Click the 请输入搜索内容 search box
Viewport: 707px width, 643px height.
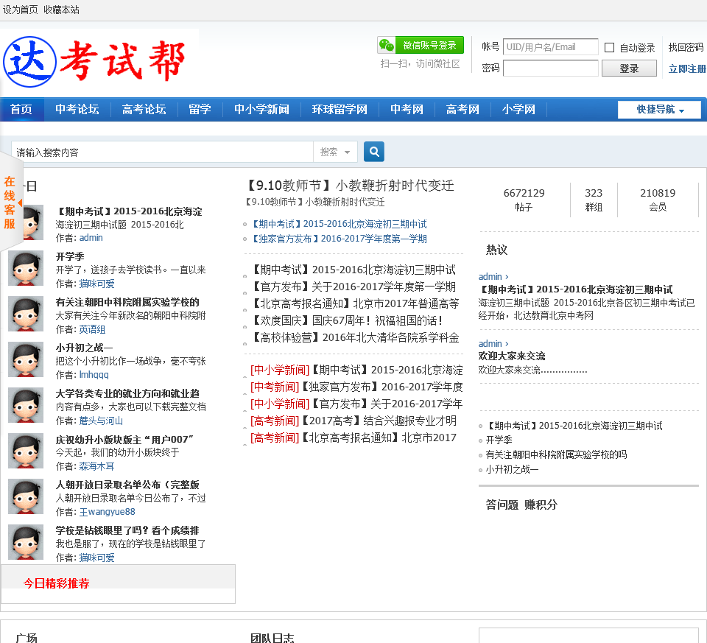click(162, 152)
